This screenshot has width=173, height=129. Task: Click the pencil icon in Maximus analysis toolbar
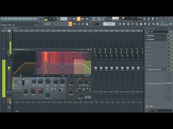click(x=48, y=76)
